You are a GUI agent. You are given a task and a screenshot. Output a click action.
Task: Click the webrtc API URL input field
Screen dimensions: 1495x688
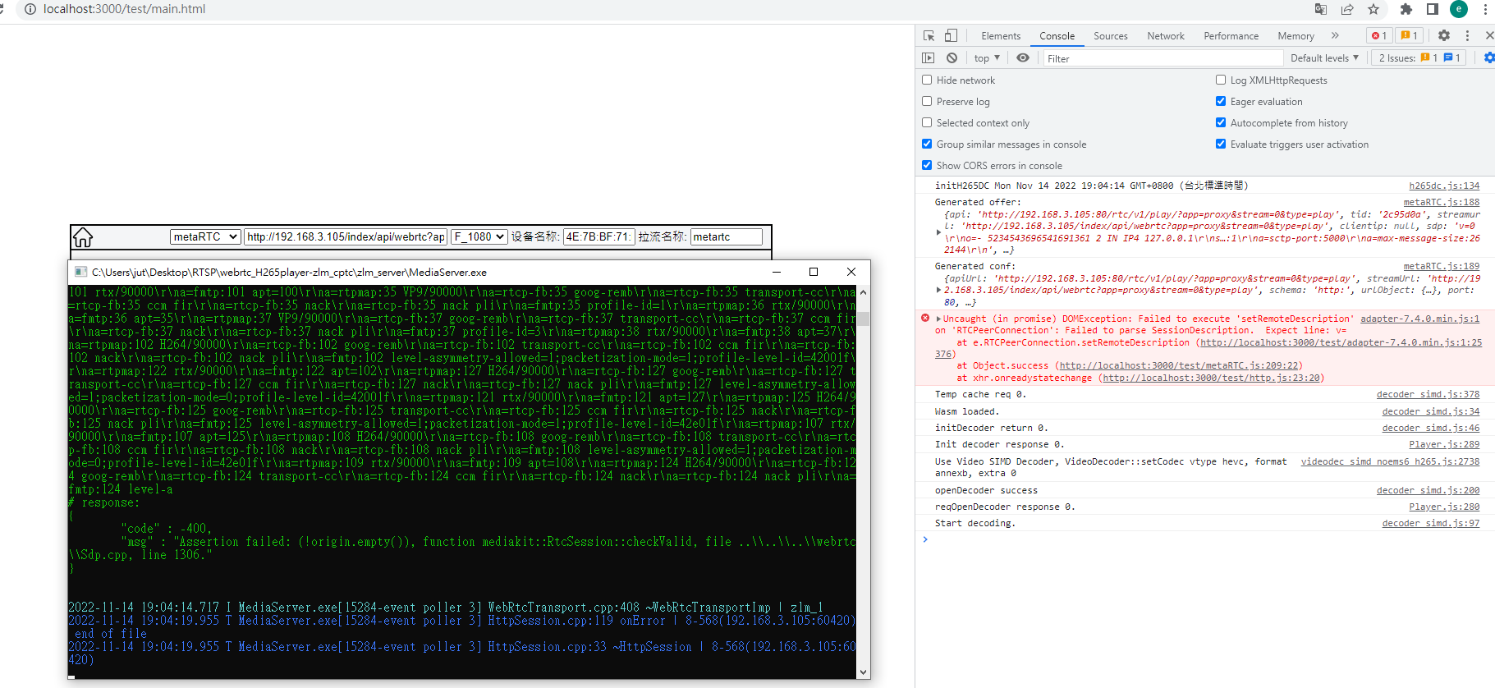coord(346,236)
